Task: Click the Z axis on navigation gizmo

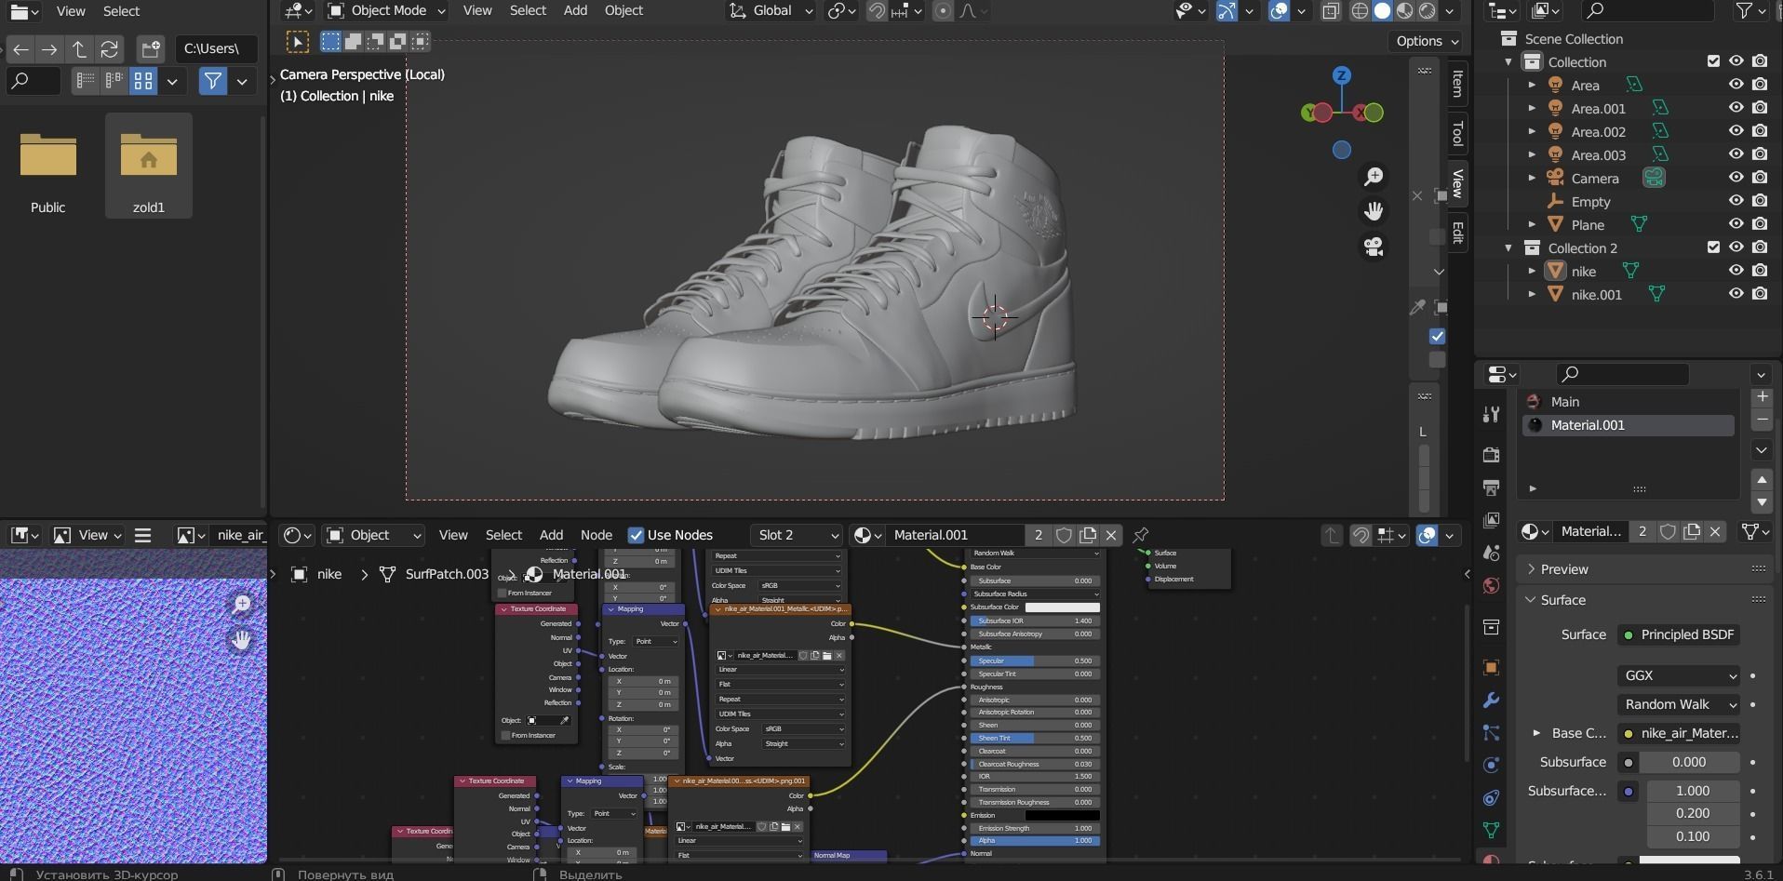Action: [1341, 74]
